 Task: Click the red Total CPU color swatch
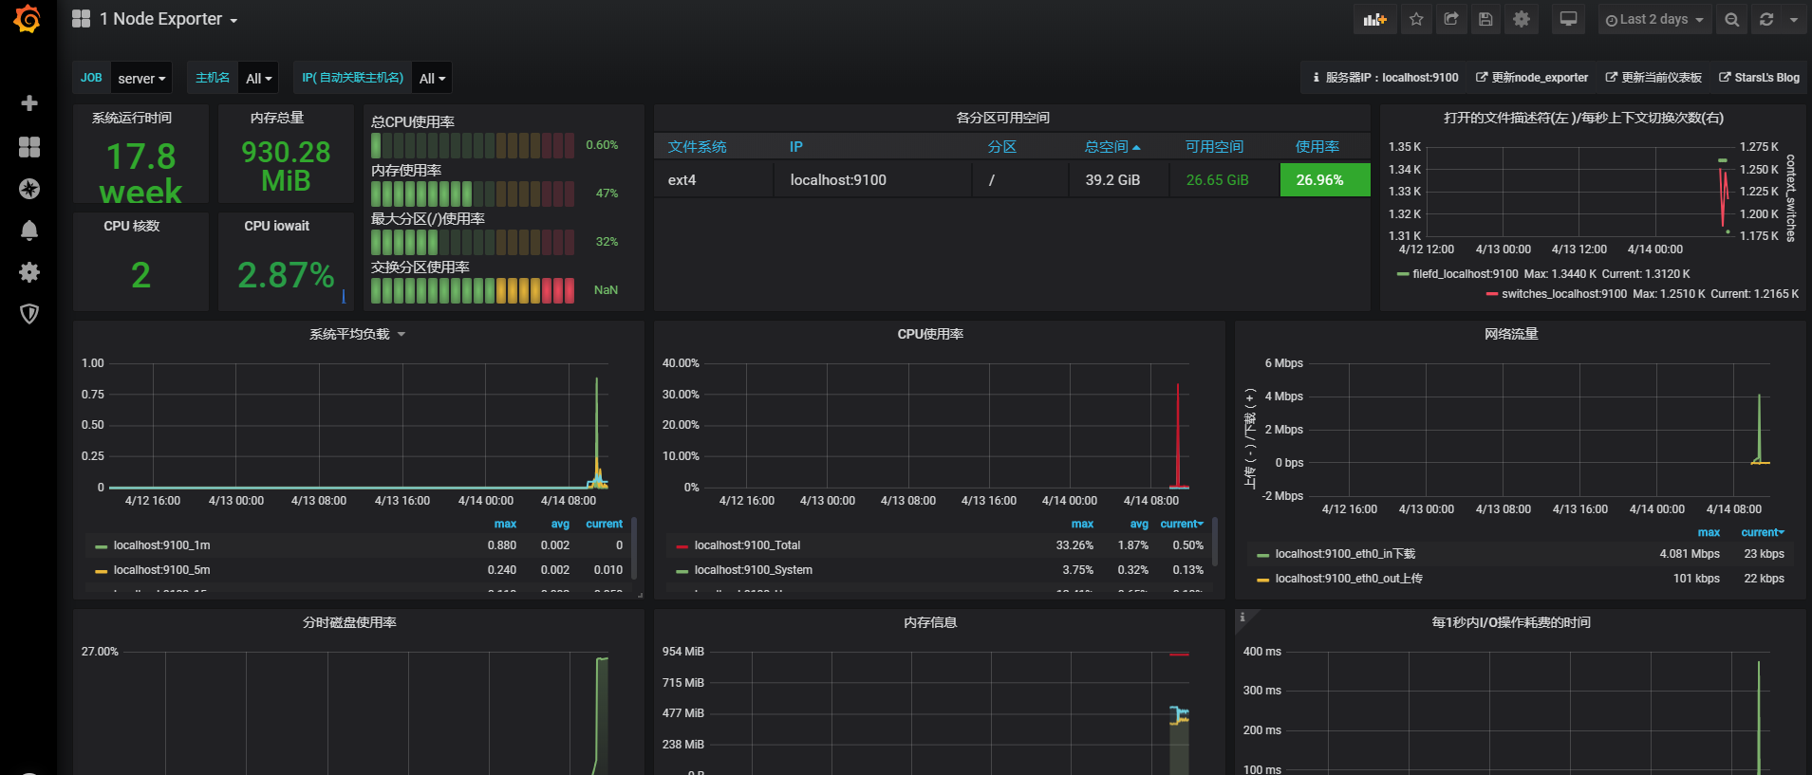[682, 546]
